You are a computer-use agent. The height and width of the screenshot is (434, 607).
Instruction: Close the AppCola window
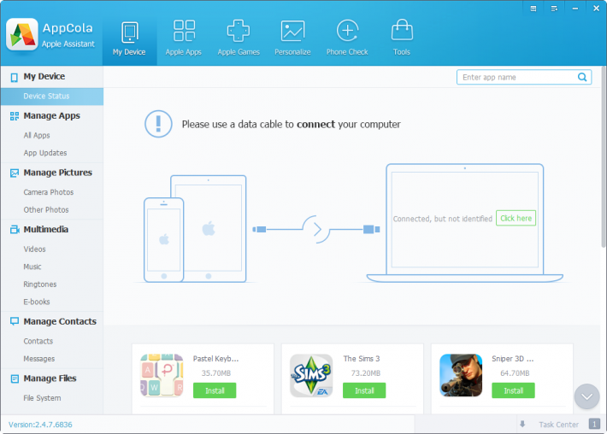click(x=596, y=9)
